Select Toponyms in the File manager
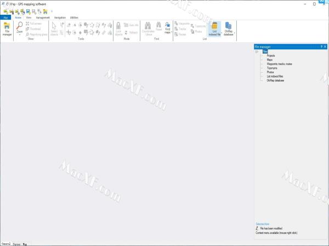The height and width of the screenshot is (246, 329). click(x=272, y=68)
